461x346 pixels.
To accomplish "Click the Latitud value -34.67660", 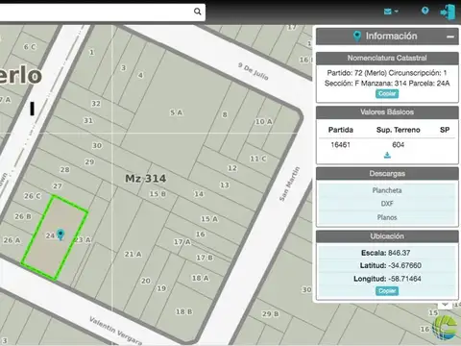I will 404,265.
